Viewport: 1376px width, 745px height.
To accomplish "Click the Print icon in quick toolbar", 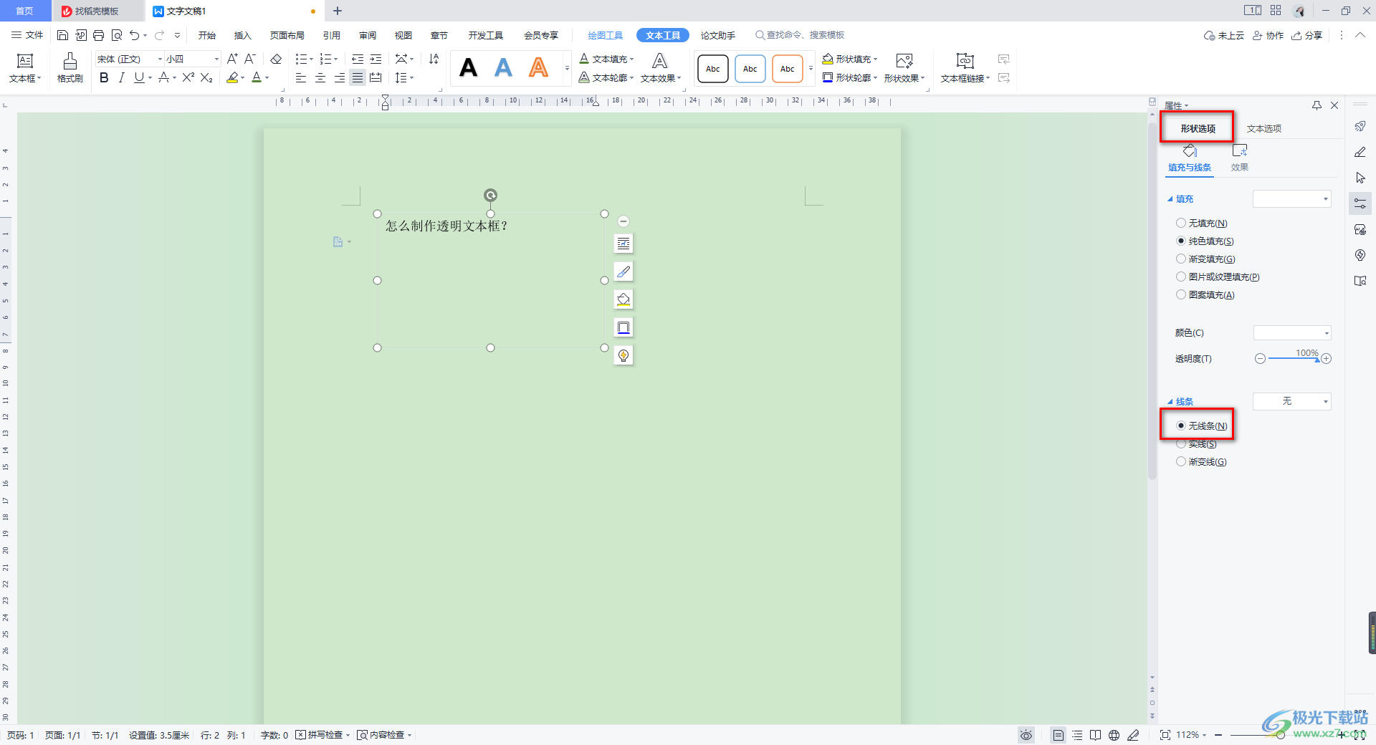I will tap(99, 35).
